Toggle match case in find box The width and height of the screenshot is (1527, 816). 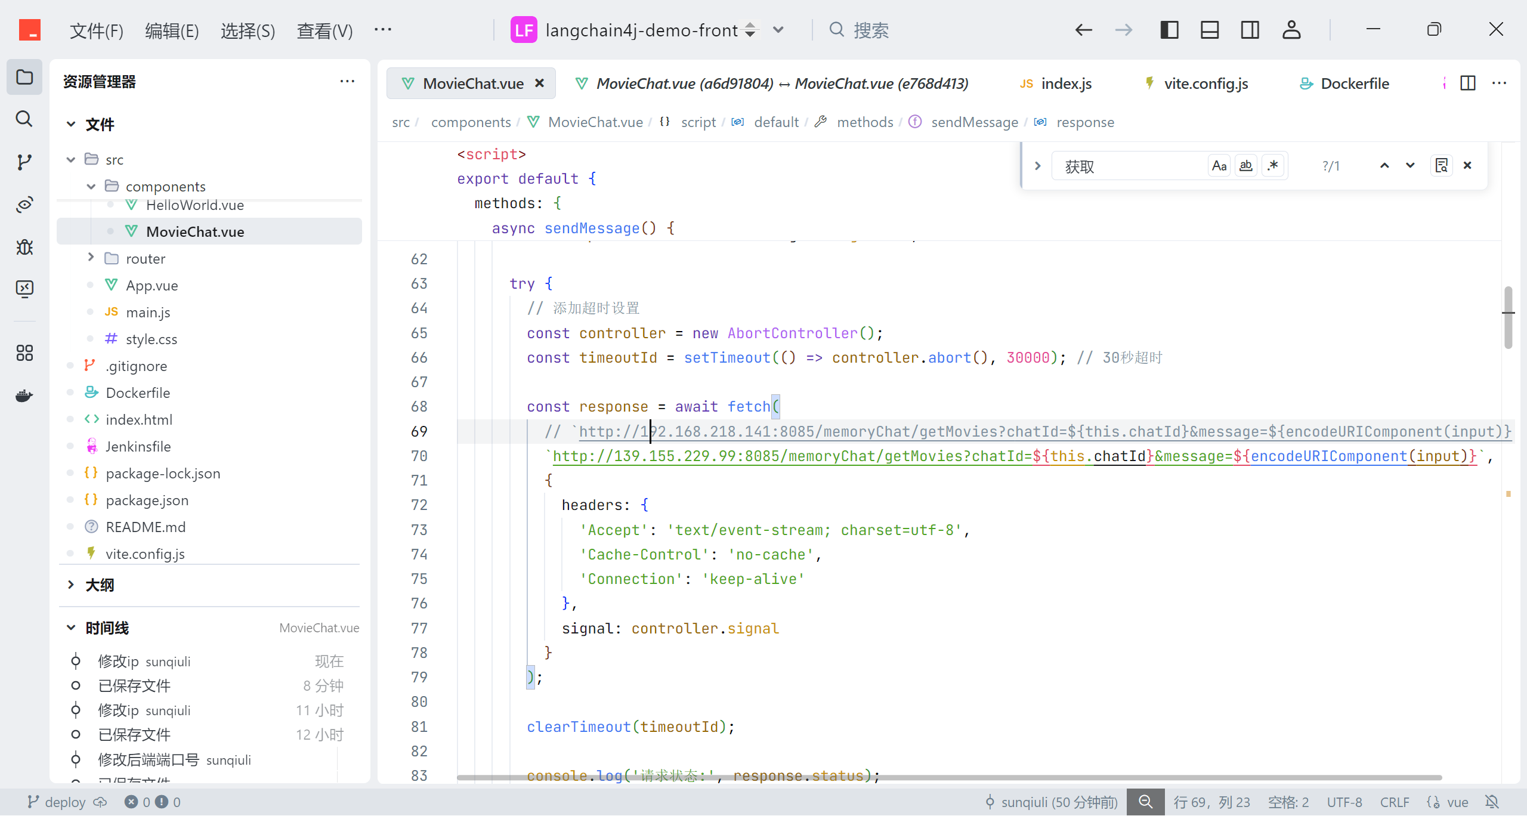coord(1219,166)
